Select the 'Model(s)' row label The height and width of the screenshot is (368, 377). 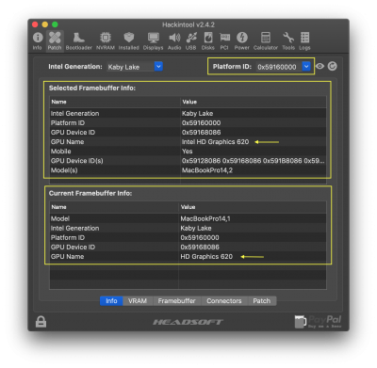(x=64, y=170)
